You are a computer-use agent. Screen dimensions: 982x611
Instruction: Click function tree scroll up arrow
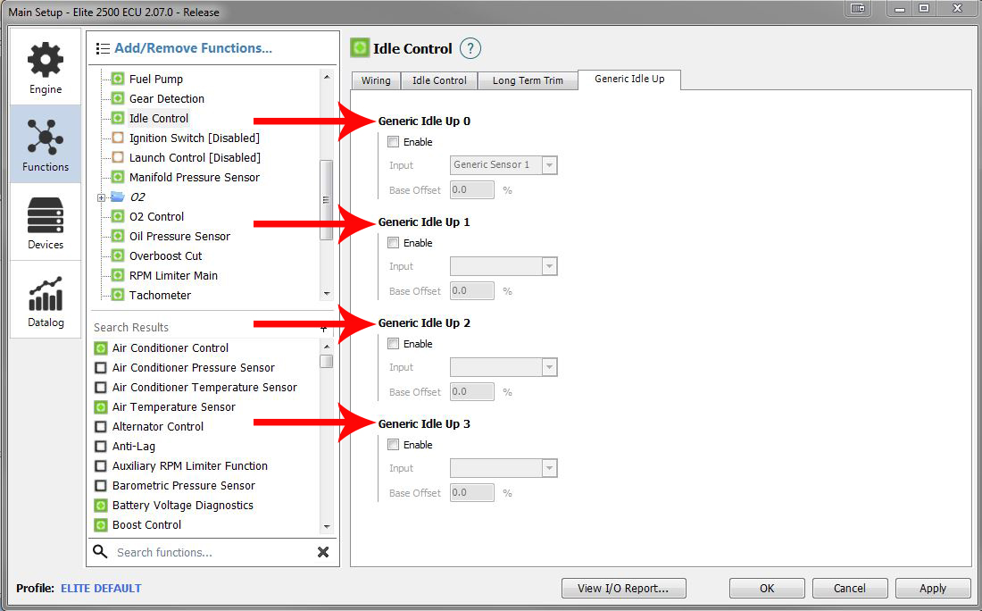326,77
